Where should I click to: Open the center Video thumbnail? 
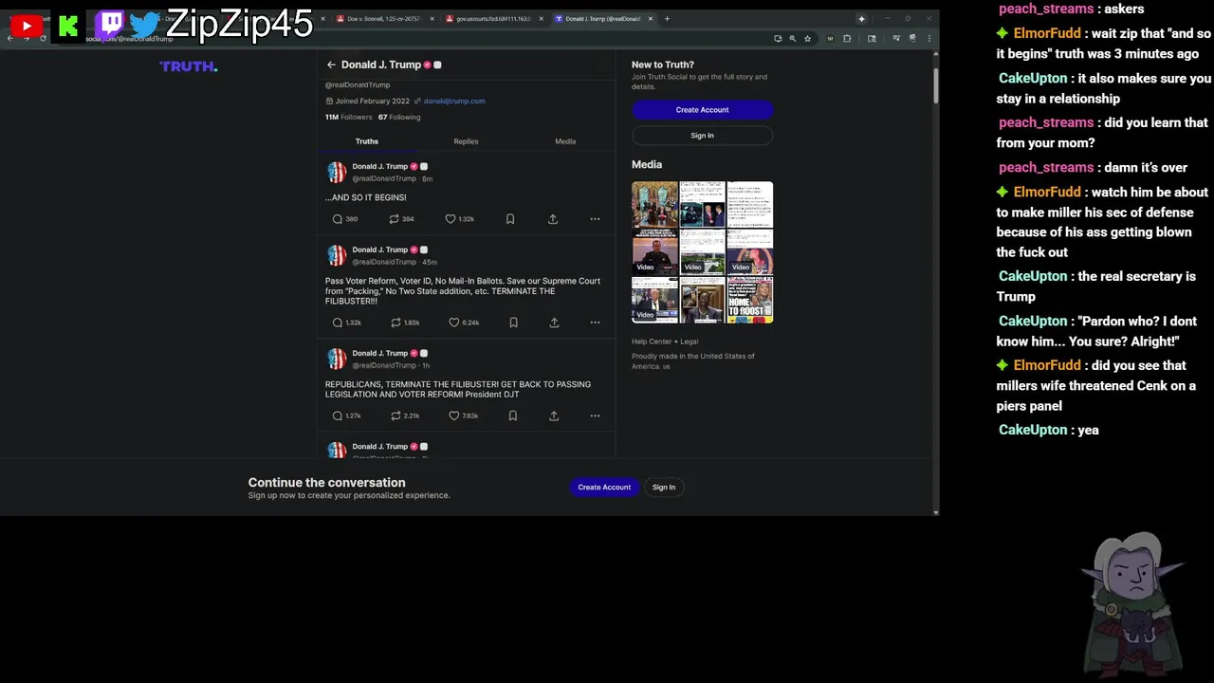(702, 252)
